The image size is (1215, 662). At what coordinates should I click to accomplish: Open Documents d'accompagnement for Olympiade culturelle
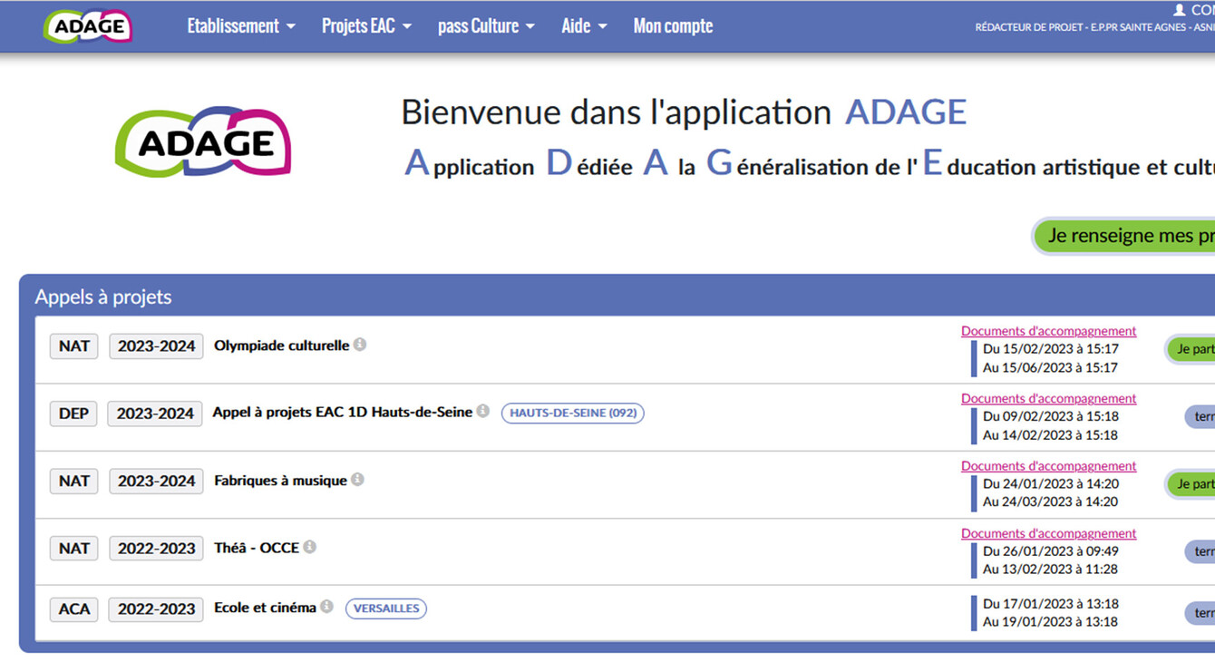[1048, 331]
